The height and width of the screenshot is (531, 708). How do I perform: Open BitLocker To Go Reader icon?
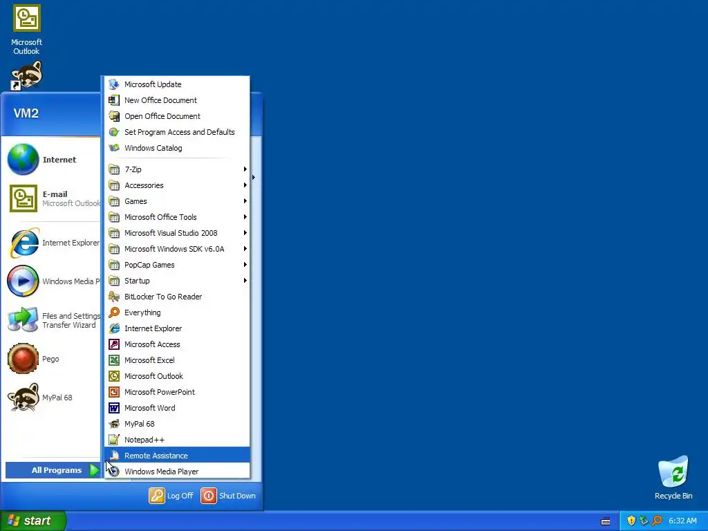(114, 297)
